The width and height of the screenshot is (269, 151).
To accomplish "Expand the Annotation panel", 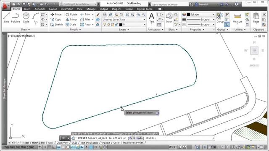I will 155,30.
